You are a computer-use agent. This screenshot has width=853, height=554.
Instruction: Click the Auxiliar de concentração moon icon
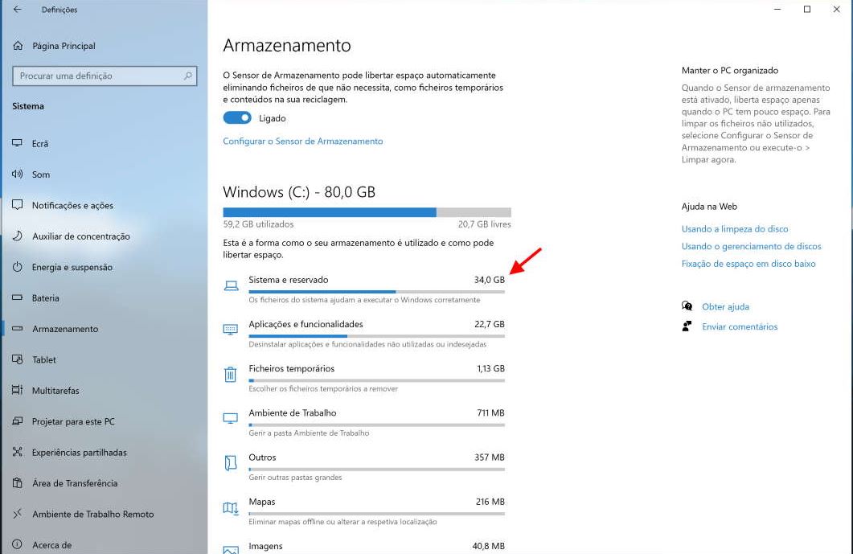[x=18, y=236]
